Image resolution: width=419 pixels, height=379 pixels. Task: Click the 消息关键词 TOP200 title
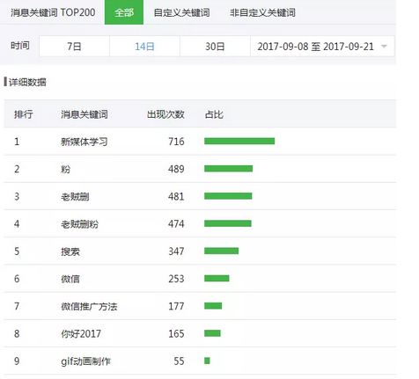click(x=53, y=12)
